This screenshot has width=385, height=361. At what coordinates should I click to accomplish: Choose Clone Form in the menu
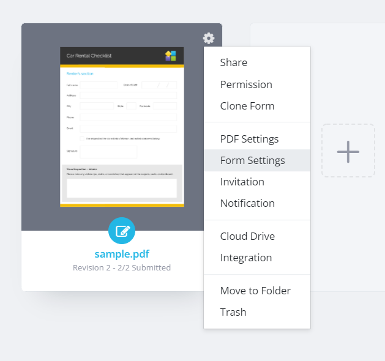pos(247,106)
